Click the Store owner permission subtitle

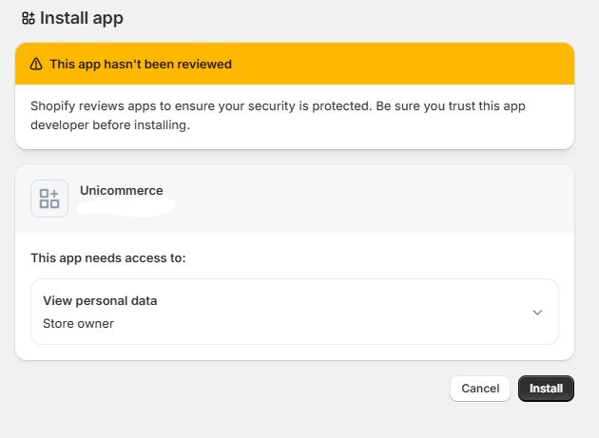click(x=78, y=323)
